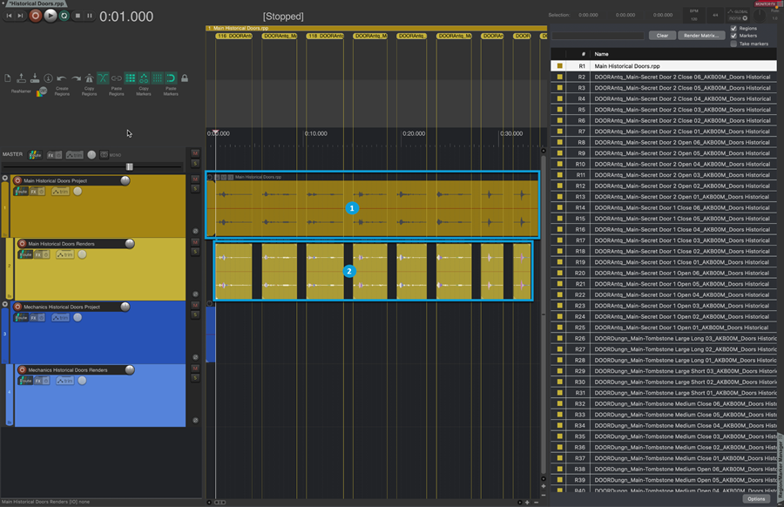This screenshot has height=507, width=784.
Task: Click the master volume fader handle
Action: click(129, 166)
